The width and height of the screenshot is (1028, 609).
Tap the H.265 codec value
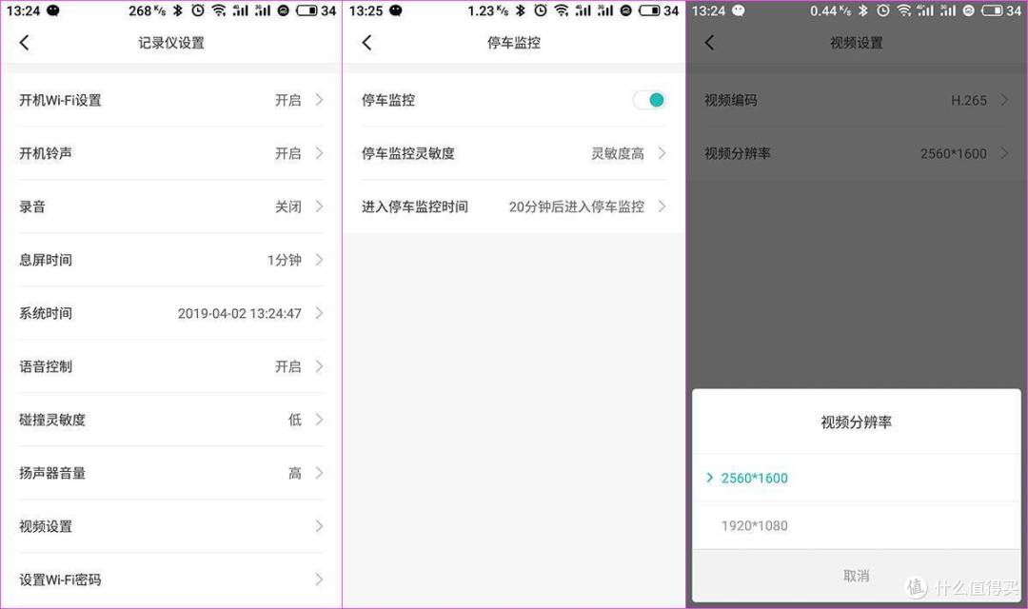tap(968, 100)
